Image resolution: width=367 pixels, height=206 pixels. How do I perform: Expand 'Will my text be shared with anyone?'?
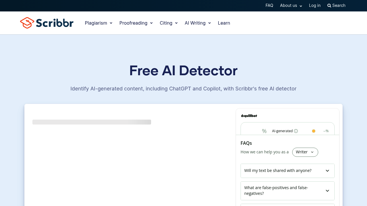click(x=288, y=171)
